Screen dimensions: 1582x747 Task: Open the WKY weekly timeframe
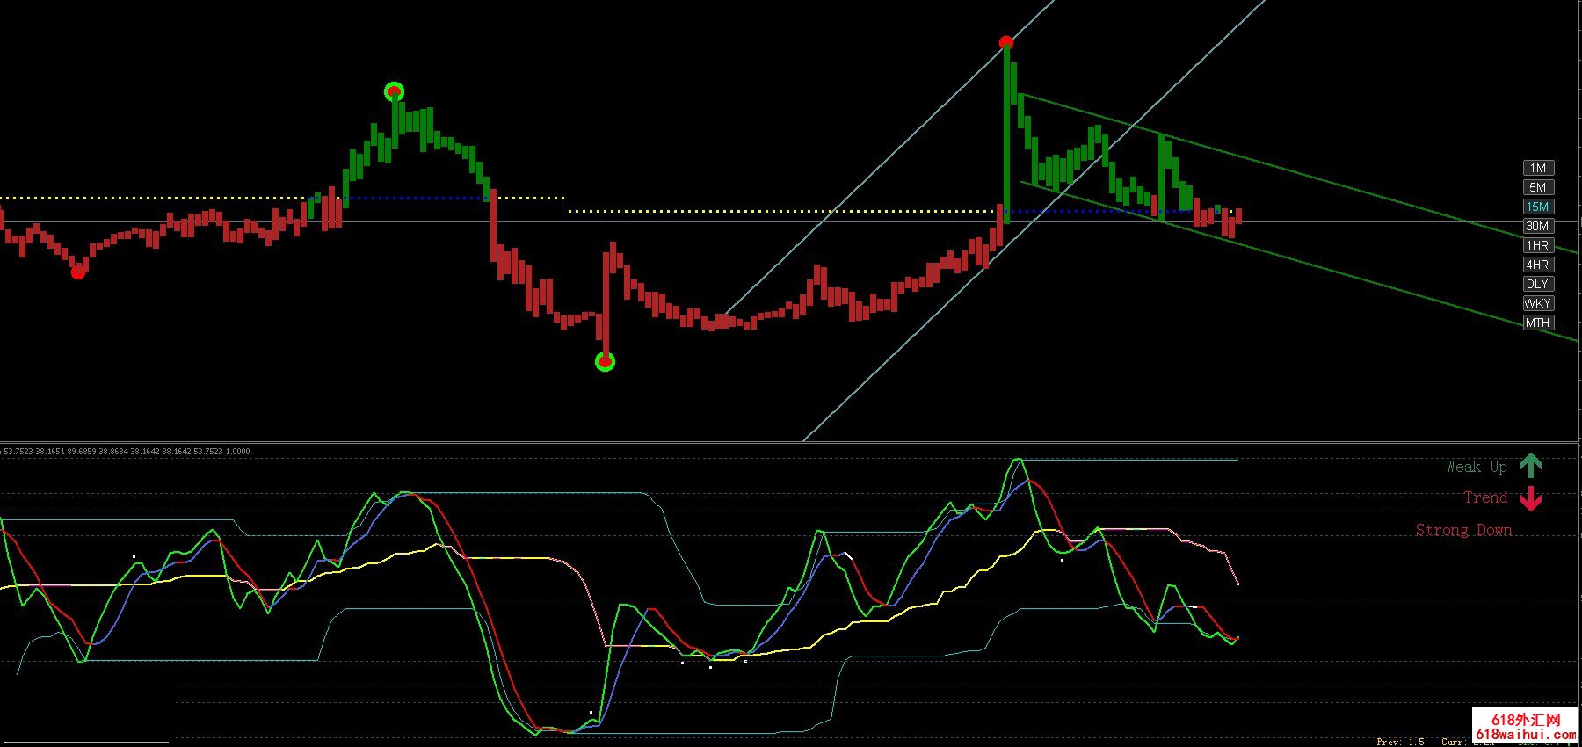[1538, 303]
